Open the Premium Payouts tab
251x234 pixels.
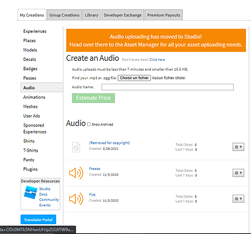click(163, 15)
